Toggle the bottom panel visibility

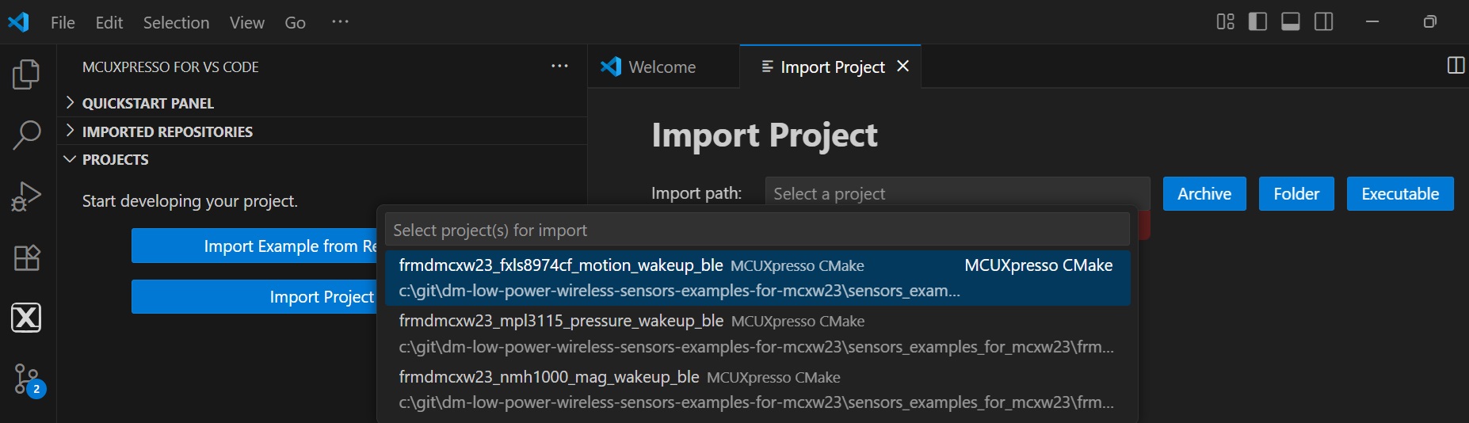click(x=1291, y=22)
